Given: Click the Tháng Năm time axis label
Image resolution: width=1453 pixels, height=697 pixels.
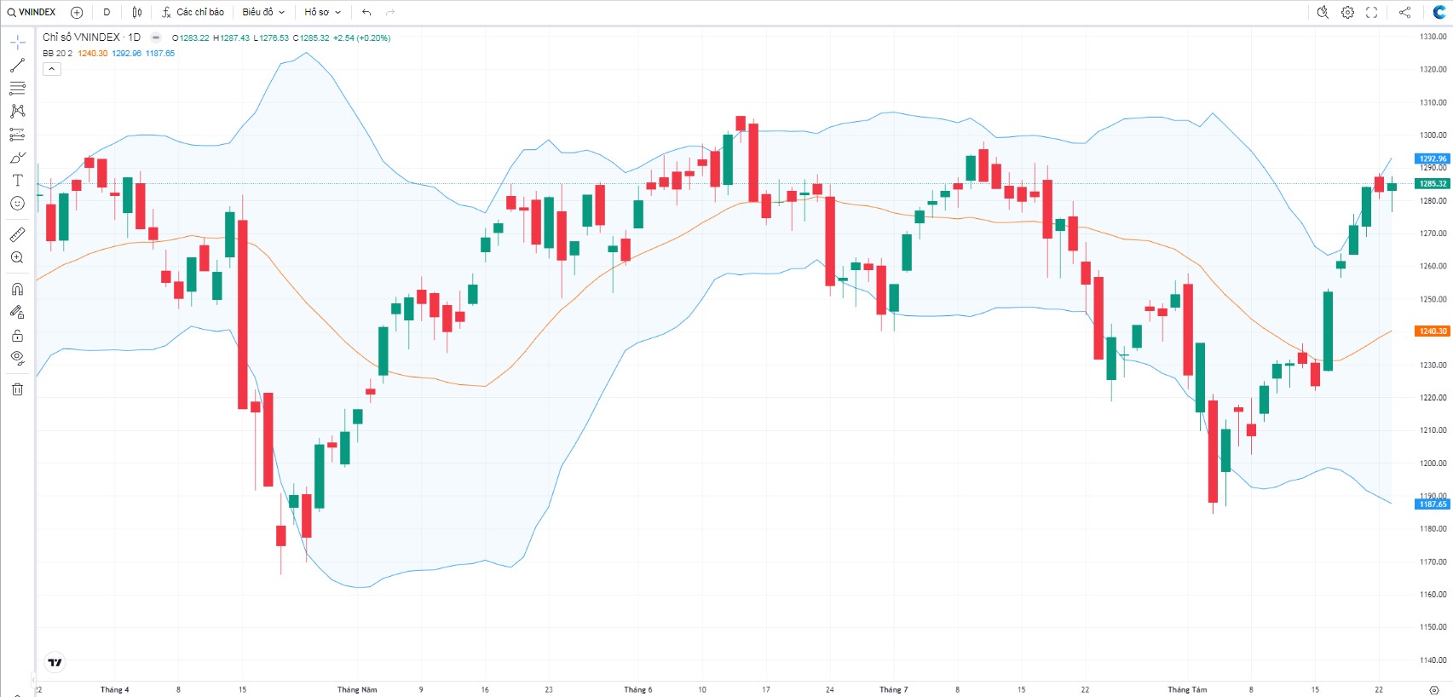Looking at the screenshot, I should tap(357, 689).
